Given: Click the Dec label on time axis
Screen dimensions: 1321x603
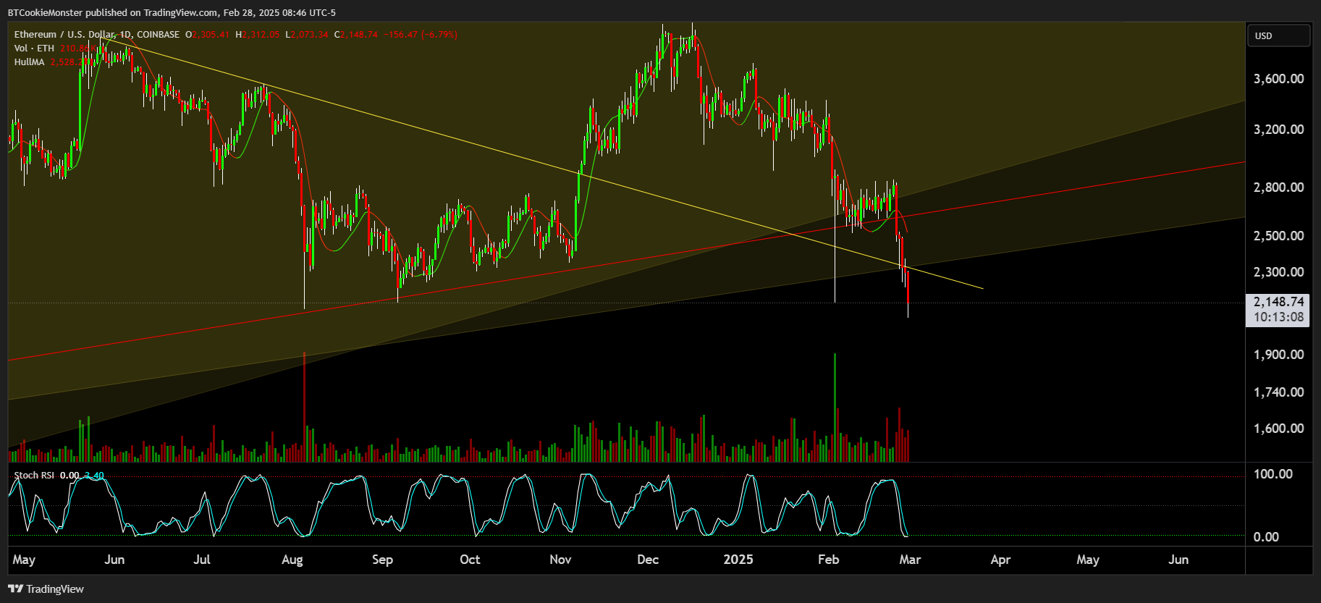Looking at the screenshot, I should click(648, 560).
